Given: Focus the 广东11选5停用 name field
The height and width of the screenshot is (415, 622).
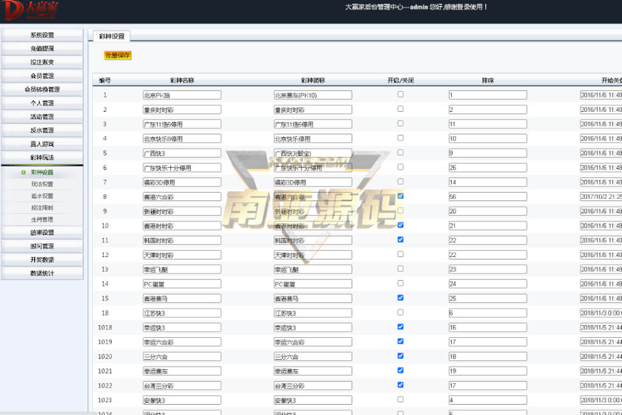Looking at the screenshot, I should point(182,124).
